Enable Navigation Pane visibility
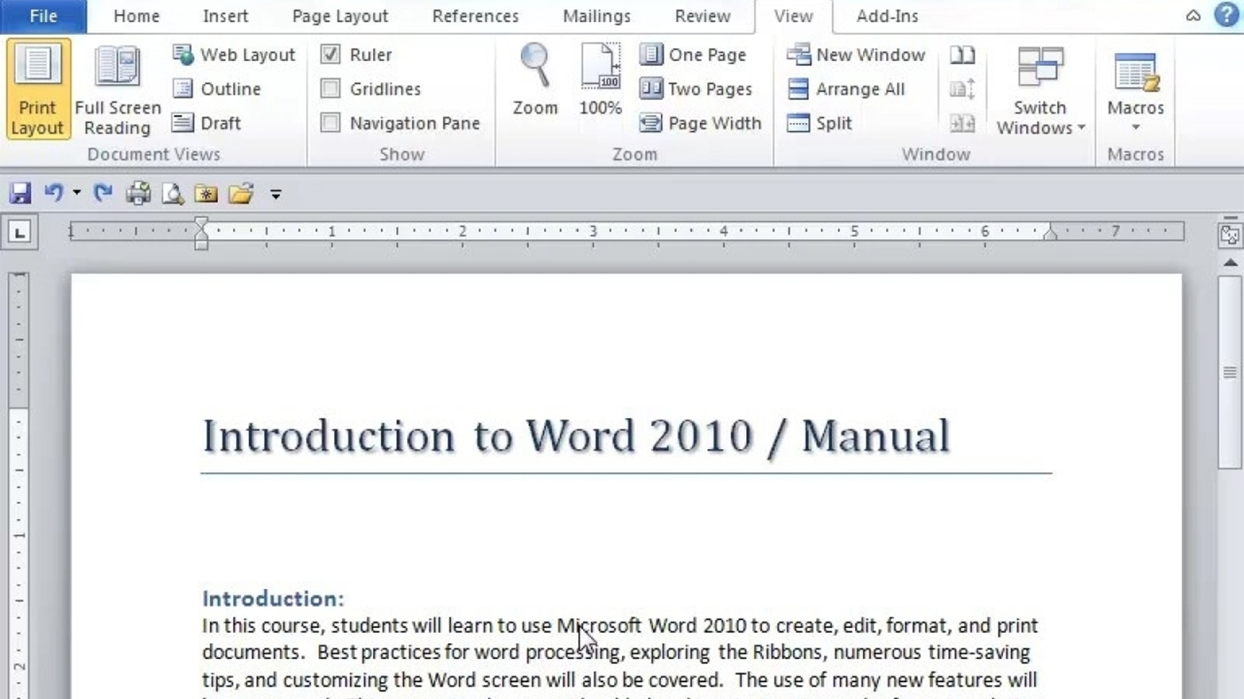Screen dimensions: 1244x699 (x=330, y=123)
